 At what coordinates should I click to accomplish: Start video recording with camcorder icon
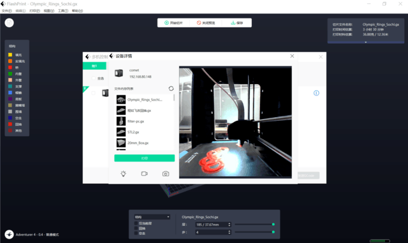(x=145, y=174)
